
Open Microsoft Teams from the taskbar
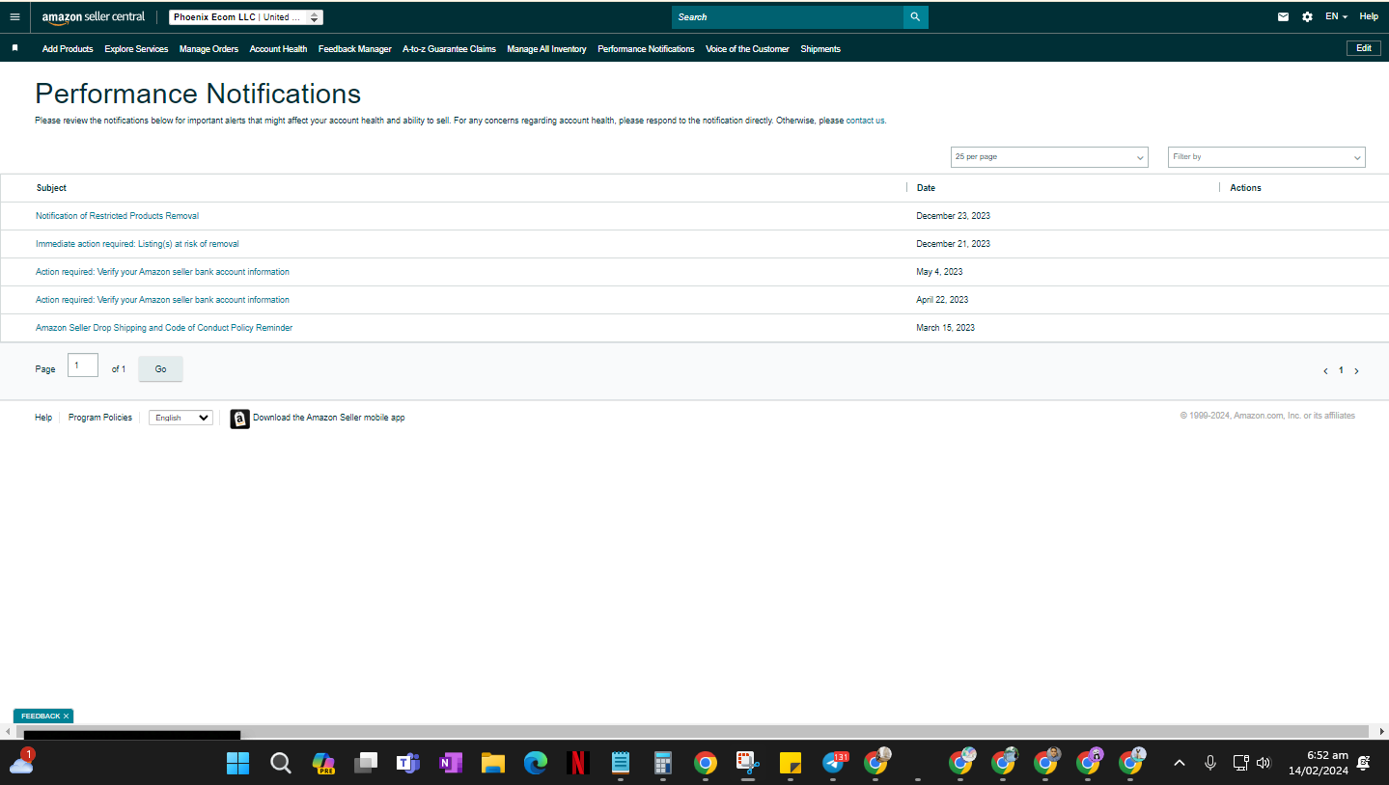(x=408, y=763)
